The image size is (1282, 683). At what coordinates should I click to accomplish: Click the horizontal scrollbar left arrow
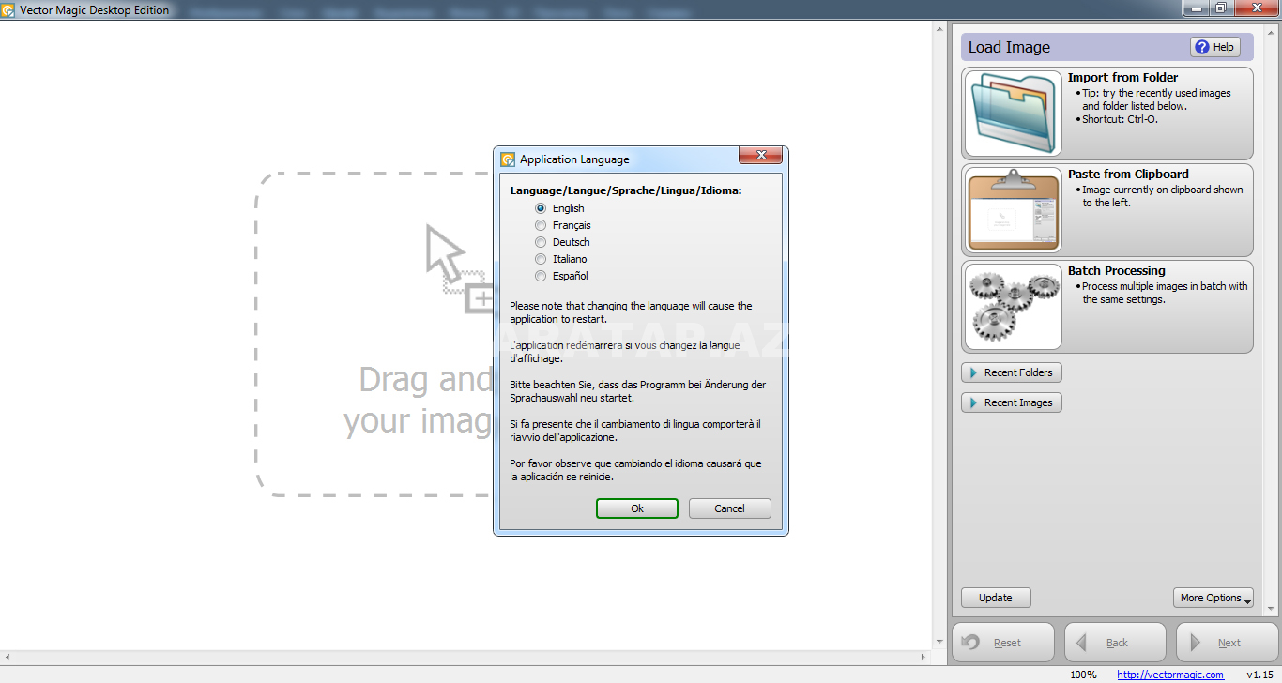pyautogui.click(x=6, y=657)
